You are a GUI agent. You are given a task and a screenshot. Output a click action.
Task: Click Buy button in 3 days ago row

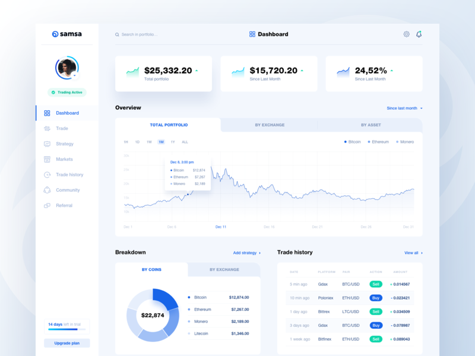[376, 325]
